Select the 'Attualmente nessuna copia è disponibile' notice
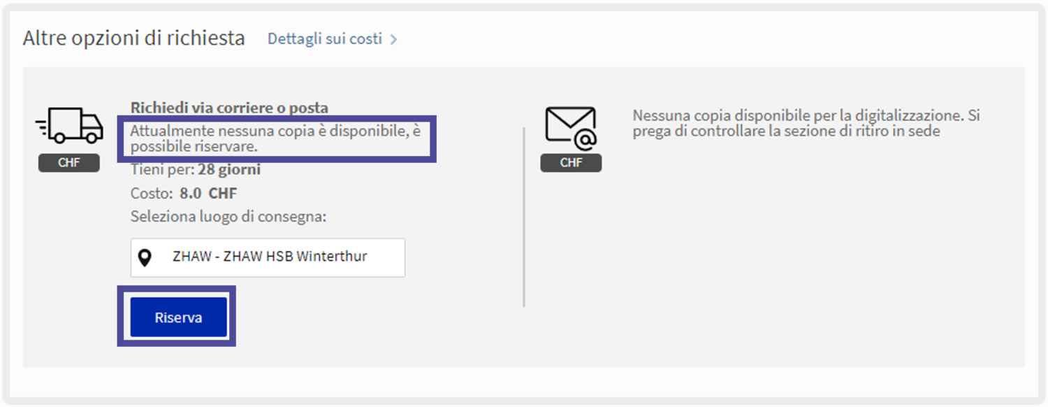This screenshot has height=407, width=1048. click(275, 131)
